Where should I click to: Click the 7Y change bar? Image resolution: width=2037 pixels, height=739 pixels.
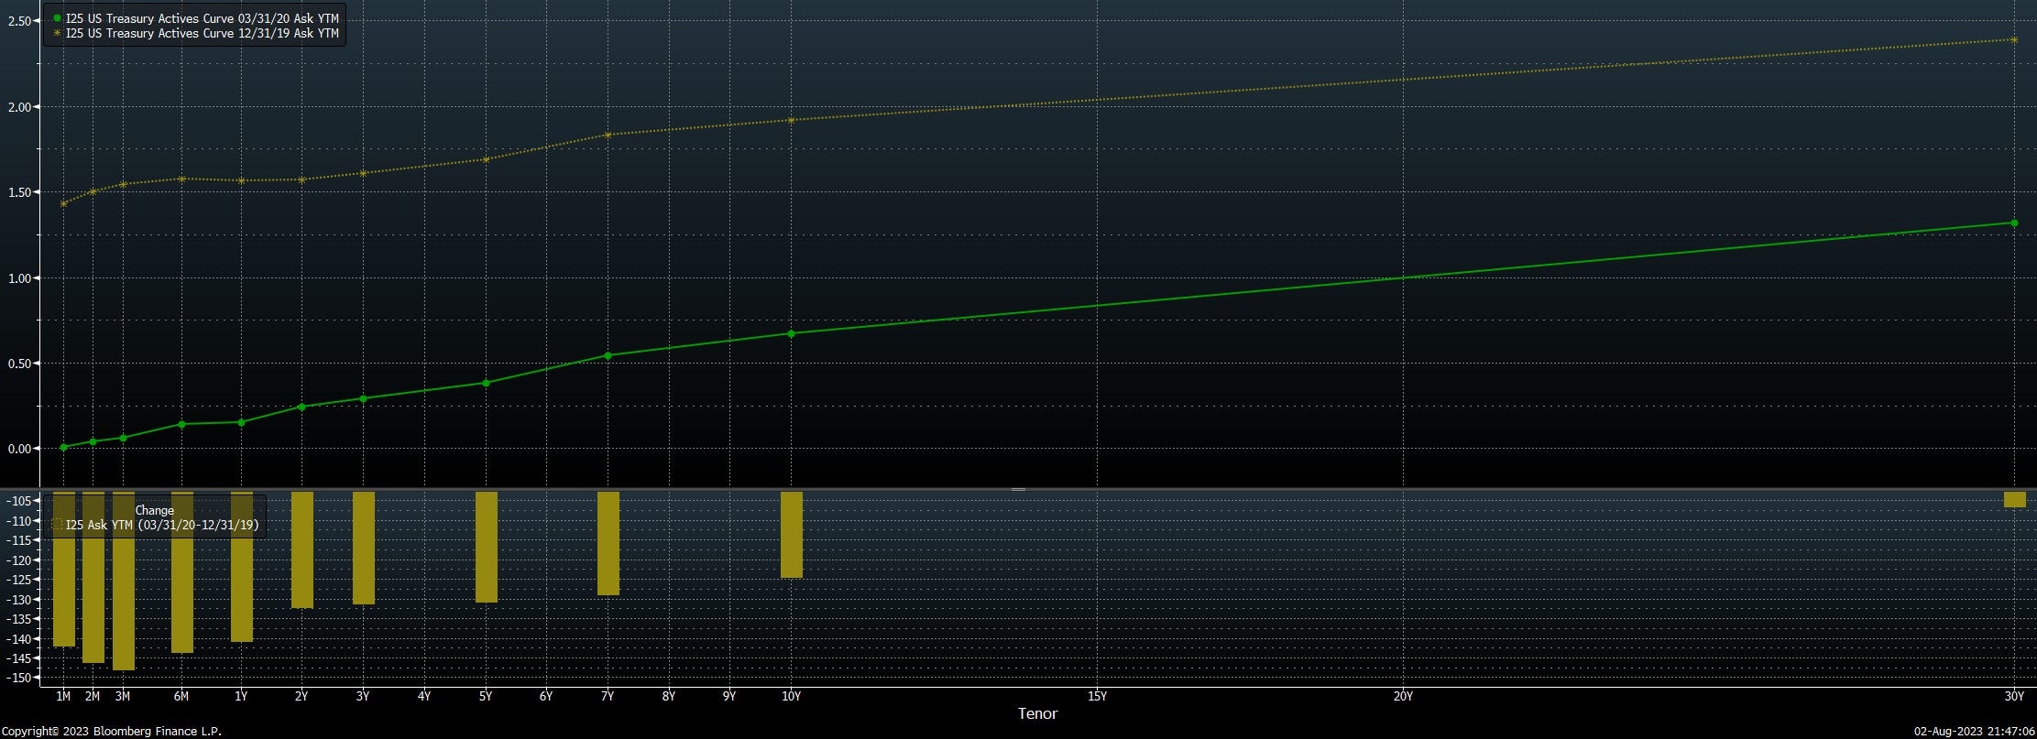tap(608, 543)
